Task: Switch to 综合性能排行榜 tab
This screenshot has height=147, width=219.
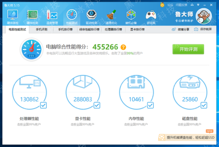Action: pos(89,29)
